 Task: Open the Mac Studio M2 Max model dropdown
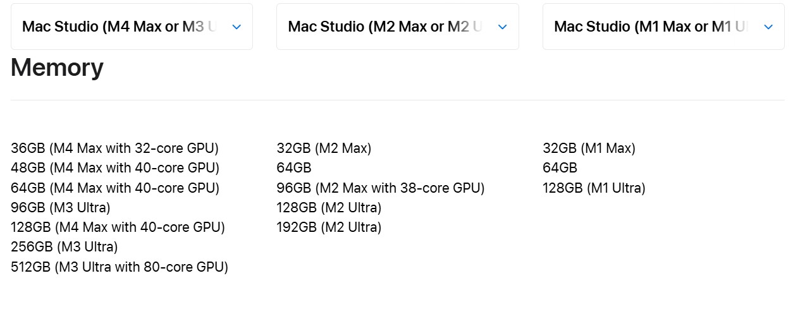tap(386, 27)
